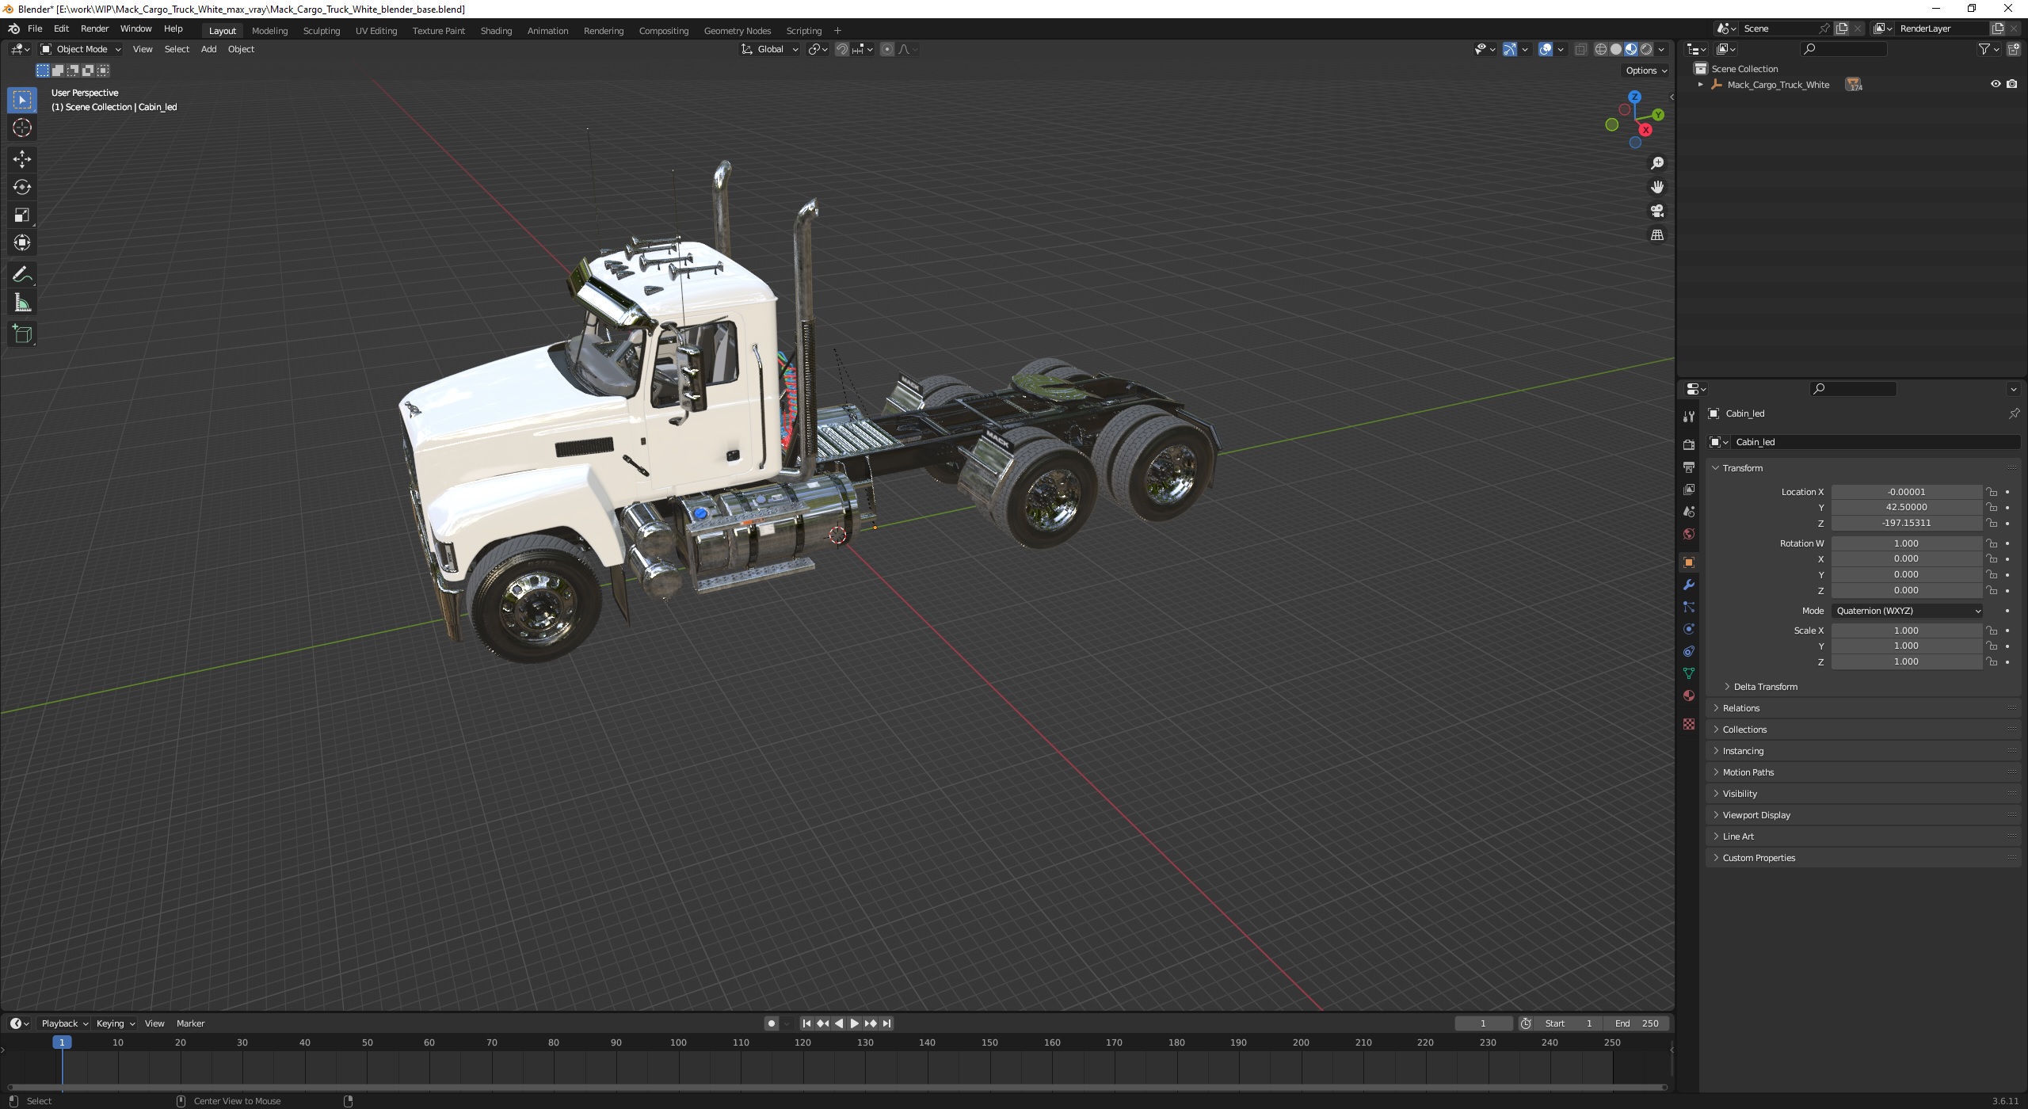Viewport: 2028px width, 1109px height.
Task: Open the Object Mode dropdown
Action: (81, 49)
